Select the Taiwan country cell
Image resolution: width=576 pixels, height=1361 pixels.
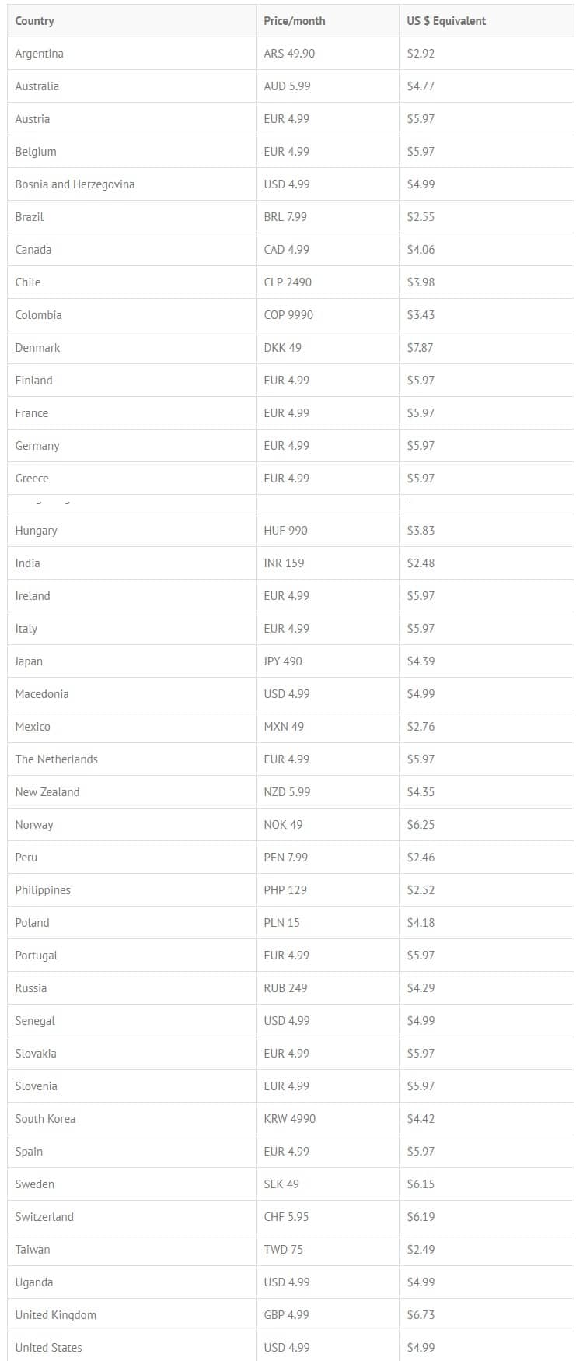(131, 1250)
